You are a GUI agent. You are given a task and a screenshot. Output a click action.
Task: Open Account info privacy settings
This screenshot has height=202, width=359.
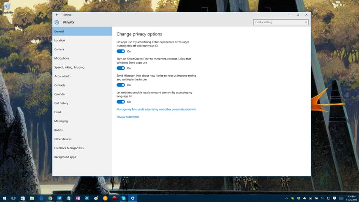point(82,76)
